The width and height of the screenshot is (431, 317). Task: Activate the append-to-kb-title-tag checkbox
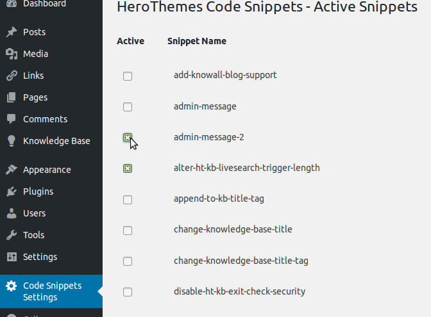pos(128,200)
